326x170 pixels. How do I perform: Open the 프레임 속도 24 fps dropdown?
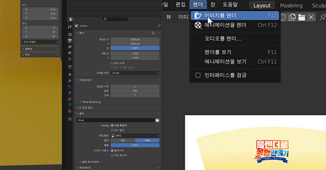(135, 73)
